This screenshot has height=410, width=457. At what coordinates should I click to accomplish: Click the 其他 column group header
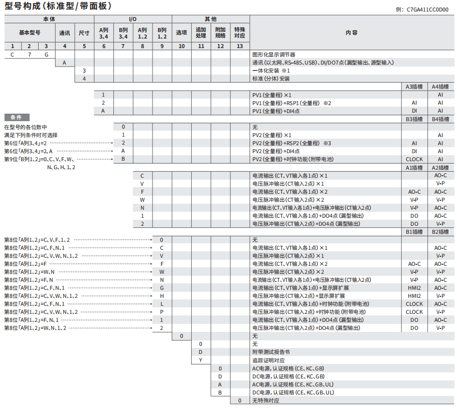(211, 19)
